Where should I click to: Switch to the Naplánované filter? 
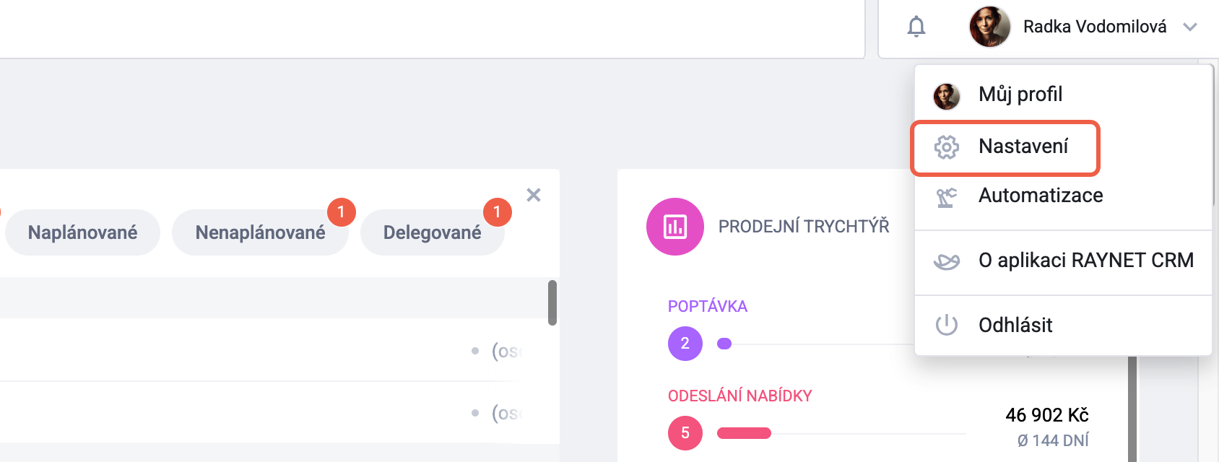tap(82, 232)
